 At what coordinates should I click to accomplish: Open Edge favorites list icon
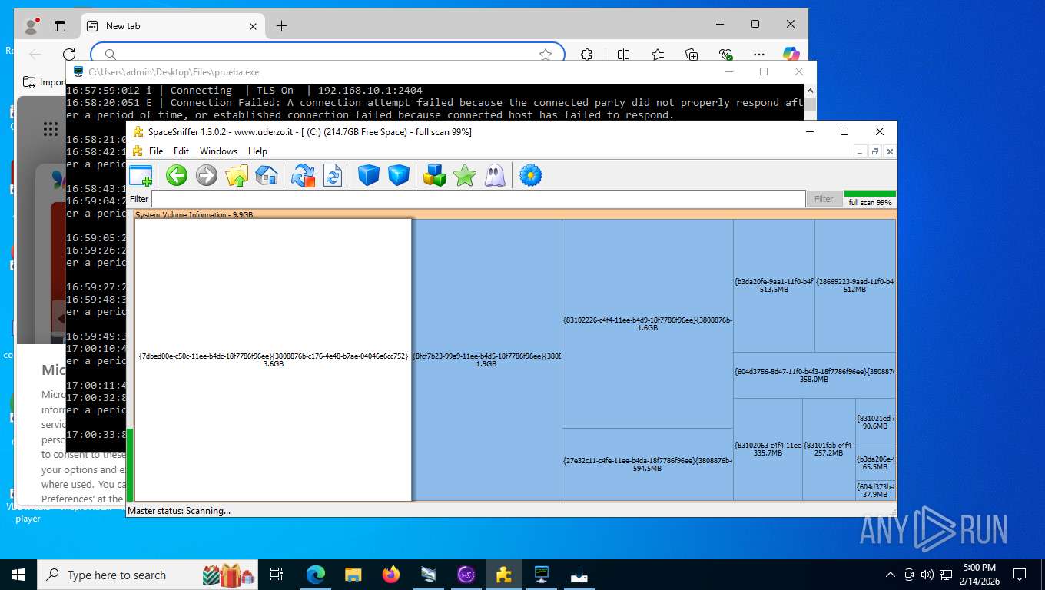click(658, 55)
